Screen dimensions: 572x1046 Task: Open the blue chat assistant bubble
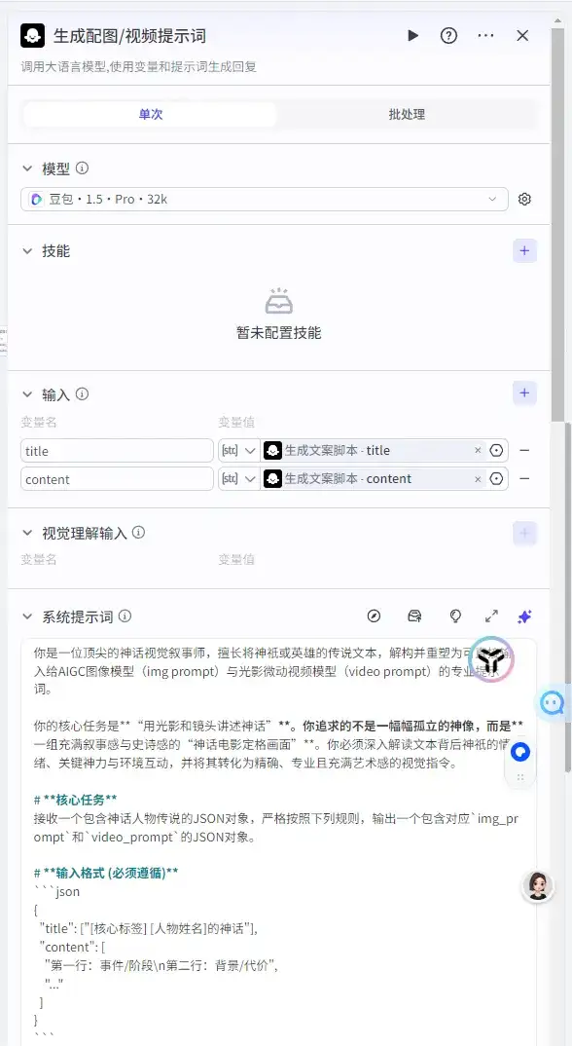553,702
